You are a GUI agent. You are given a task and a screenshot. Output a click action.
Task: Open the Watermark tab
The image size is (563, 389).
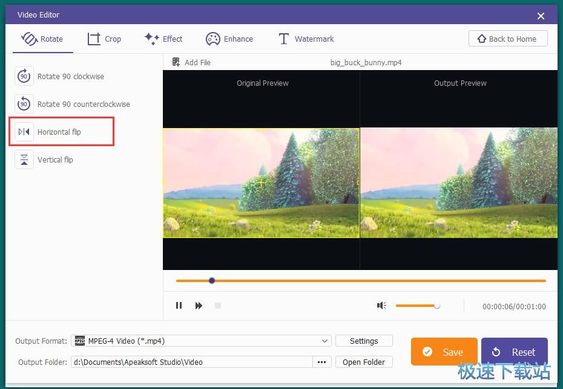pyautogui.click(x=306, y=39)
